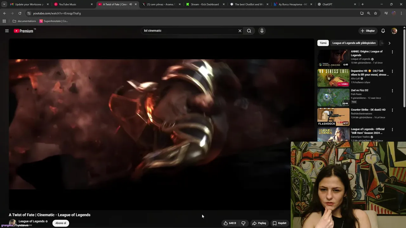Switch to Ay Burcu Hesaplama tab
Image resolution: width=406 pixels, height=228 pixels.
pos(292,4)
